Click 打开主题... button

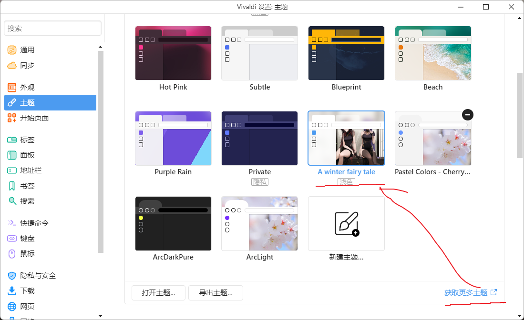(158, 293)
